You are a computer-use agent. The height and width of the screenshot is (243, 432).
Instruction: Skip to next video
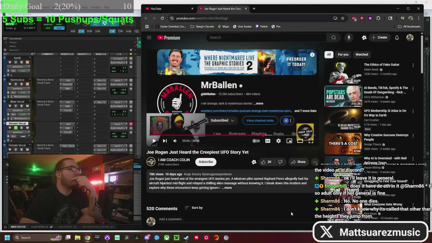tap(165, 141)
